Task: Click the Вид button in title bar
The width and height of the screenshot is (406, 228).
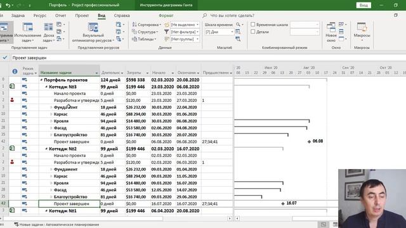Action: click(x=363, y=5)
